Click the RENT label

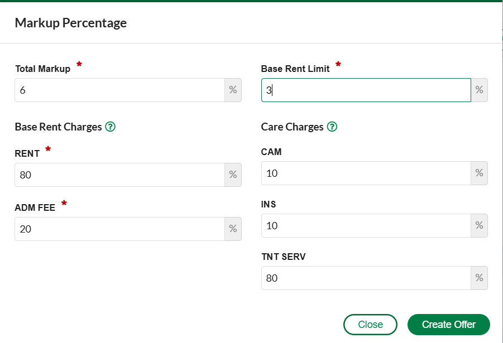(27, 153)
